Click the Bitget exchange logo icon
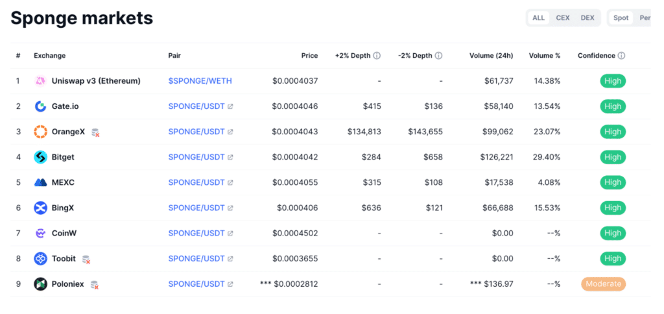Screen dimensions: 664x314 (x=40, y=157)
